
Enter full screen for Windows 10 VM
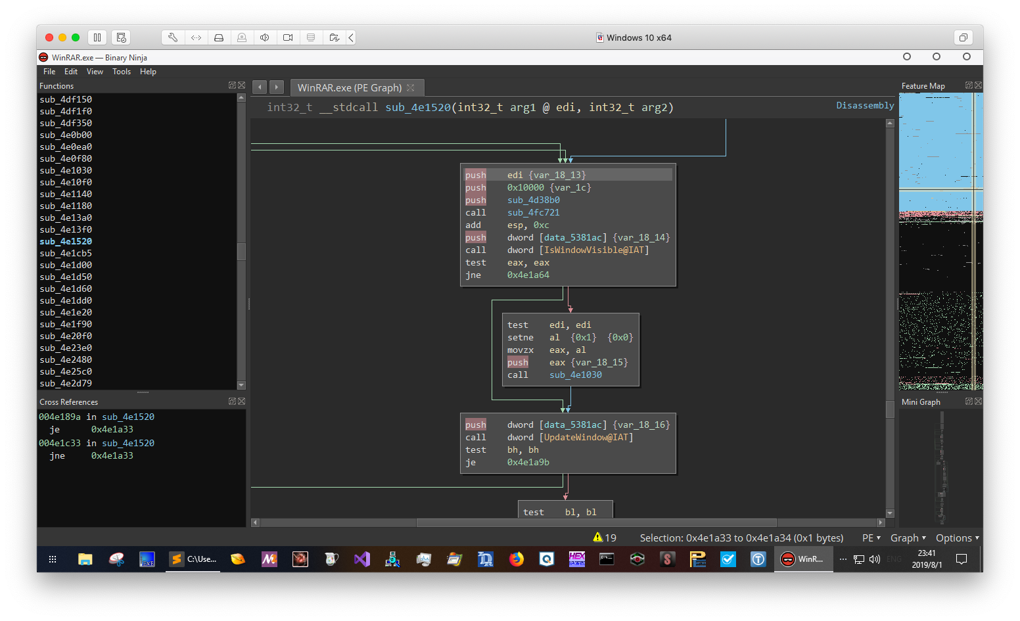[963, 37]
